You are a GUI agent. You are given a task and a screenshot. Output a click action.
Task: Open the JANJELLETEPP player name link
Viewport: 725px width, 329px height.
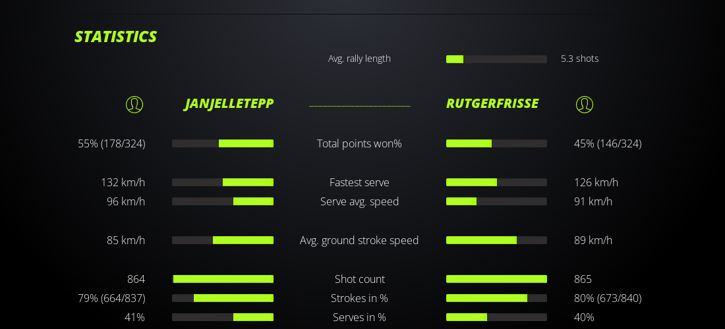pyautogui.click(x=229, y=104)
